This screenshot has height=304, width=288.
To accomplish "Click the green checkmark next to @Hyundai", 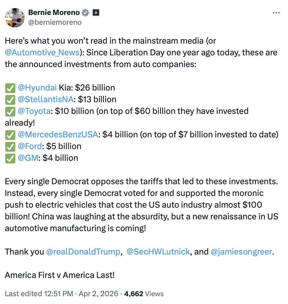I will [10, 88].
